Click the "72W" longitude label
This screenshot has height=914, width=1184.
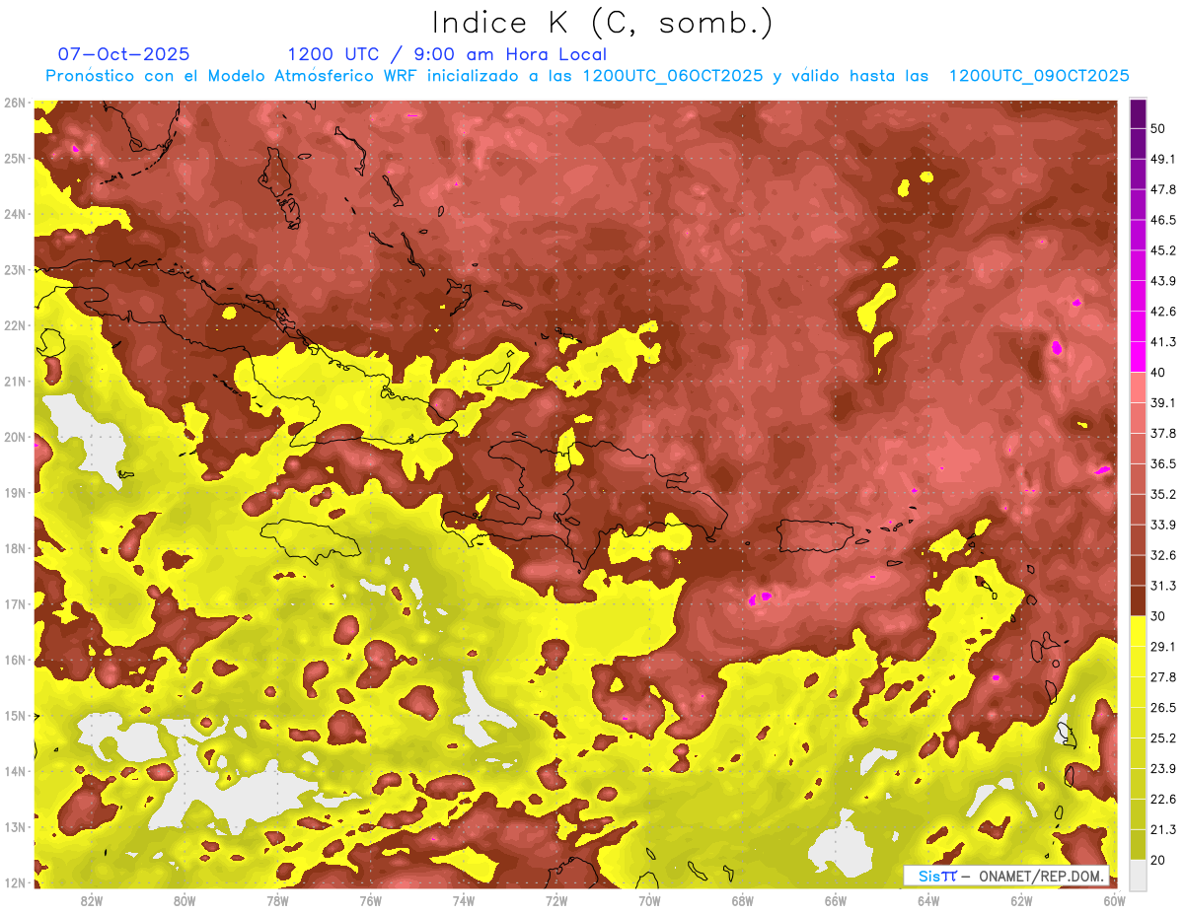coord(556,900)
